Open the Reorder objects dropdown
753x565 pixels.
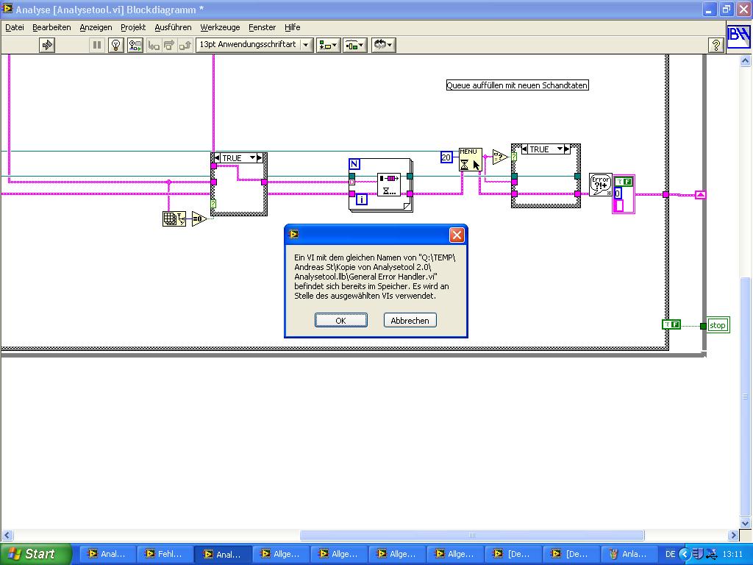383,45
